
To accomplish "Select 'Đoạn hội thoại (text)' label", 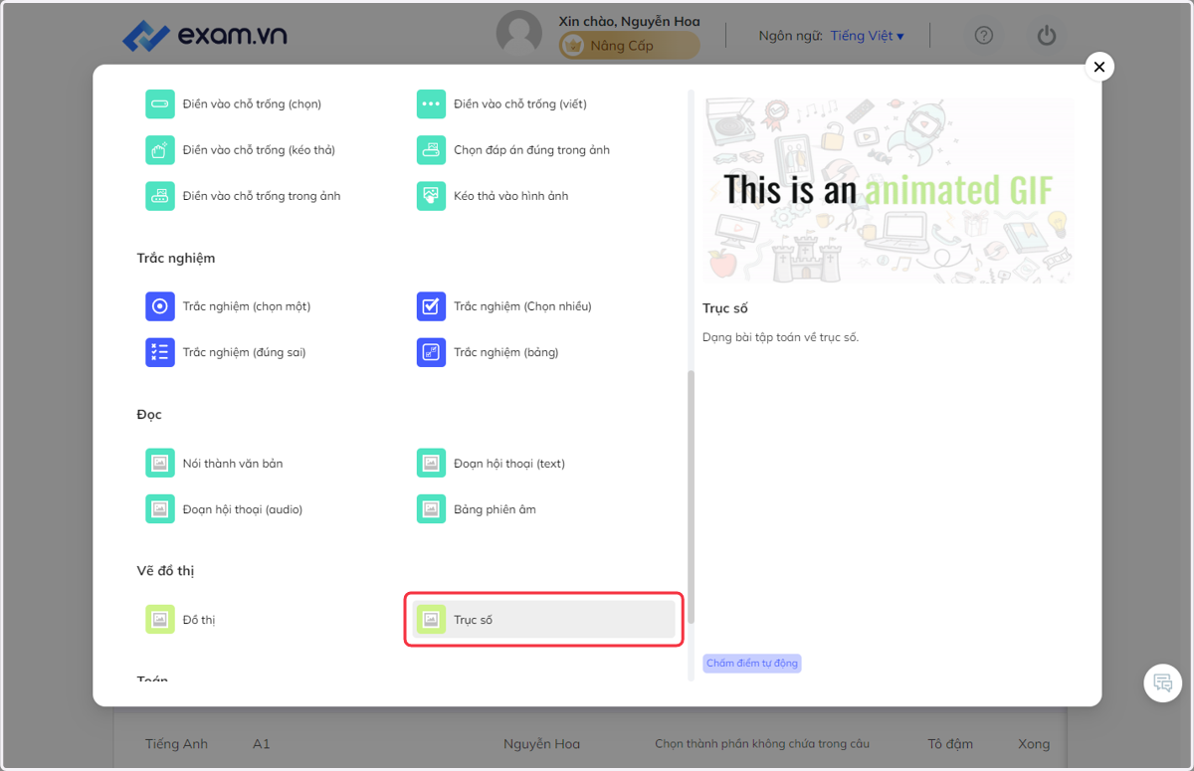I will point(509,464).
